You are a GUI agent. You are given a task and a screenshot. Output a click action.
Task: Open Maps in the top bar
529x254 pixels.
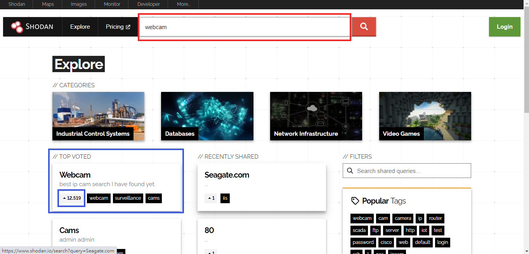coord(48,4)
